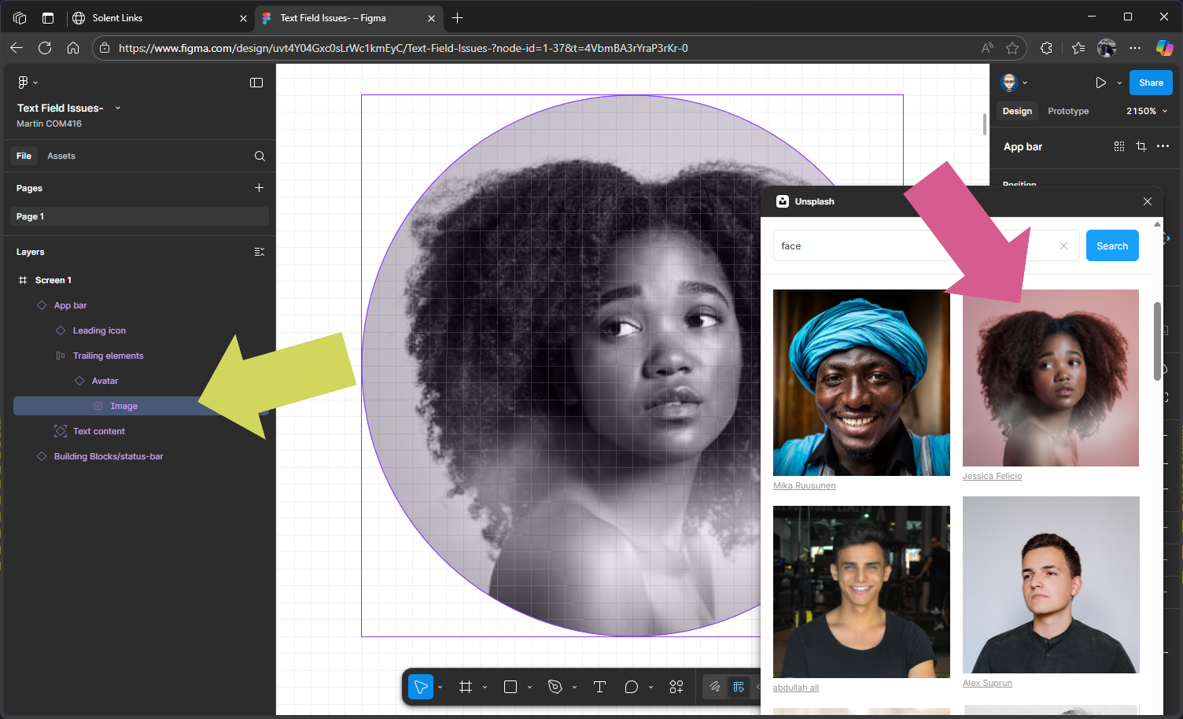Switch to Draw mode in the toolbar

(x=714, y=687)
